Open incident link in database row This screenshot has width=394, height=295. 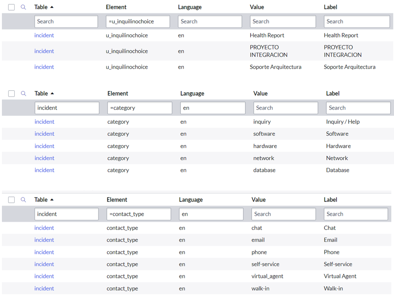pos(44,170)
